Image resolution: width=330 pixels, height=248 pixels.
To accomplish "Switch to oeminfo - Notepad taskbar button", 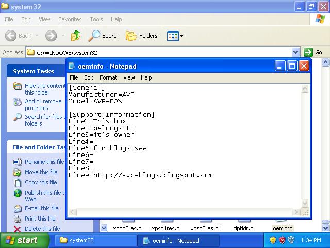I will coord(178,241).
